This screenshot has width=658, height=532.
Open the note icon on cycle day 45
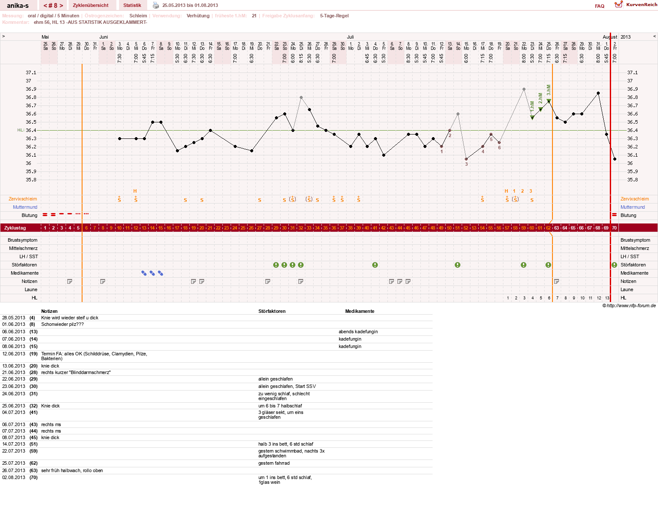click(408, 281)
